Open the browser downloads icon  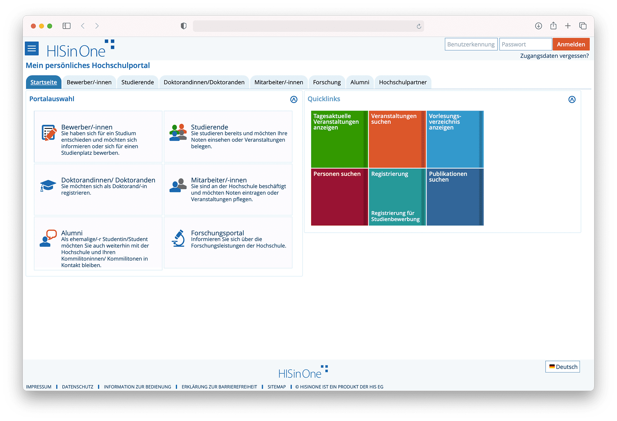click(x=538, y=26)
